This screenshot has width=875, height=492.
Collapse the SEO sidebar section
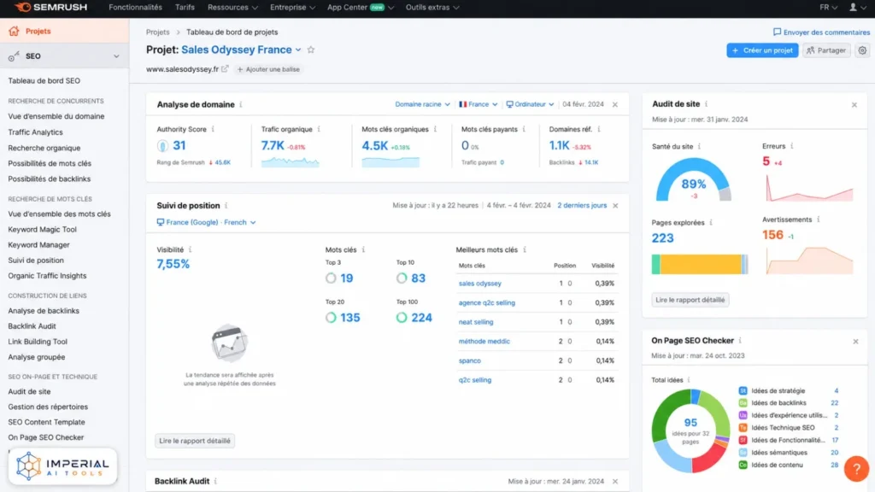coord(116,56)
